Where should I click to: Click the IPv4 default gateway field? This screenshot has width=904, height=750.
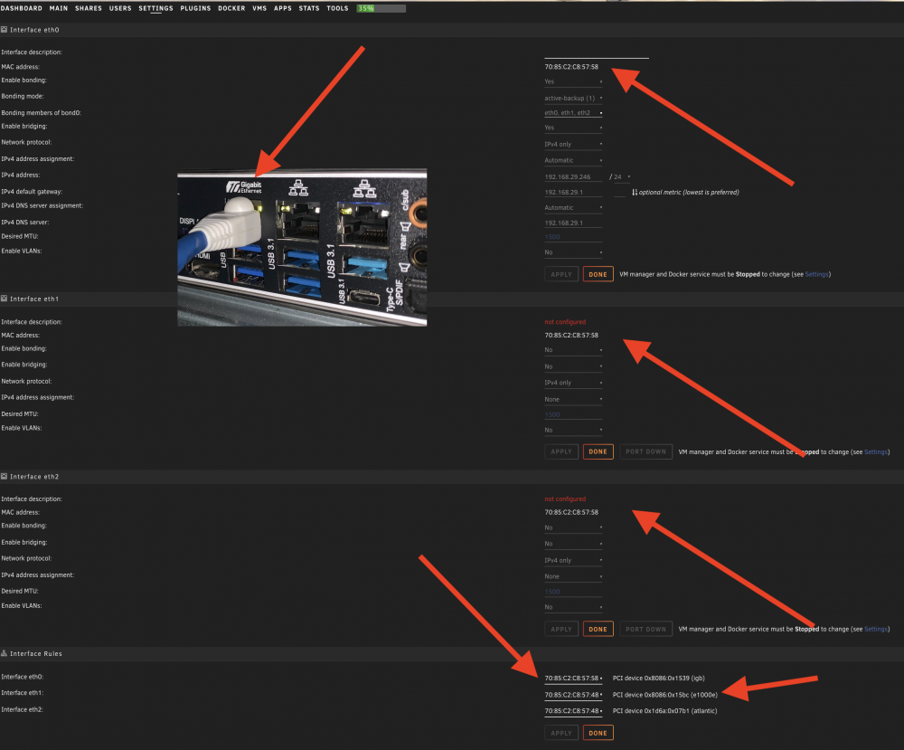pos(574,192)
